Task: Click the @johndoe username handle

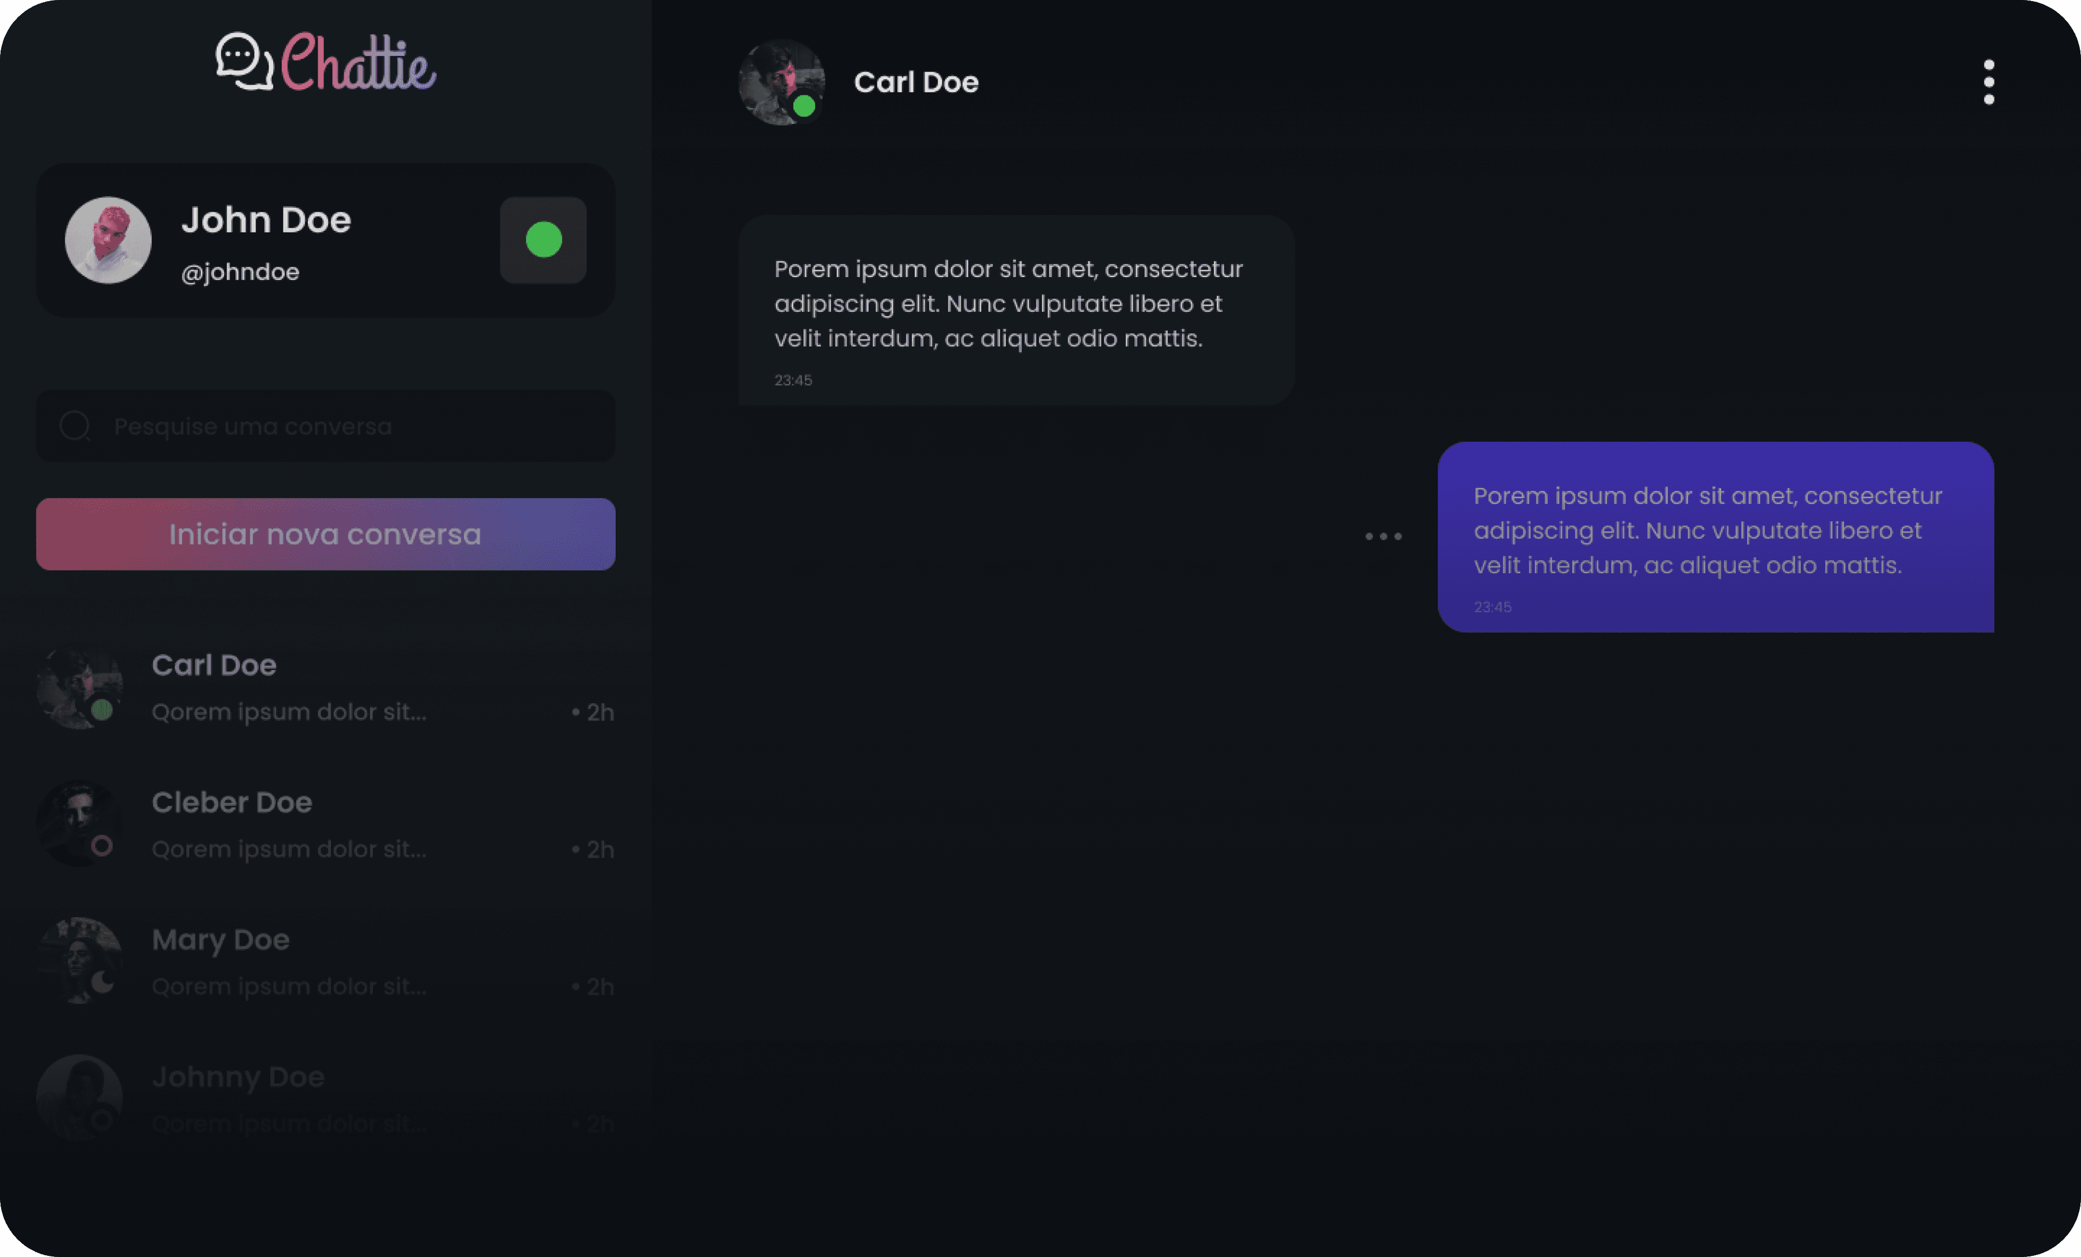Action: tap(240, 272)
